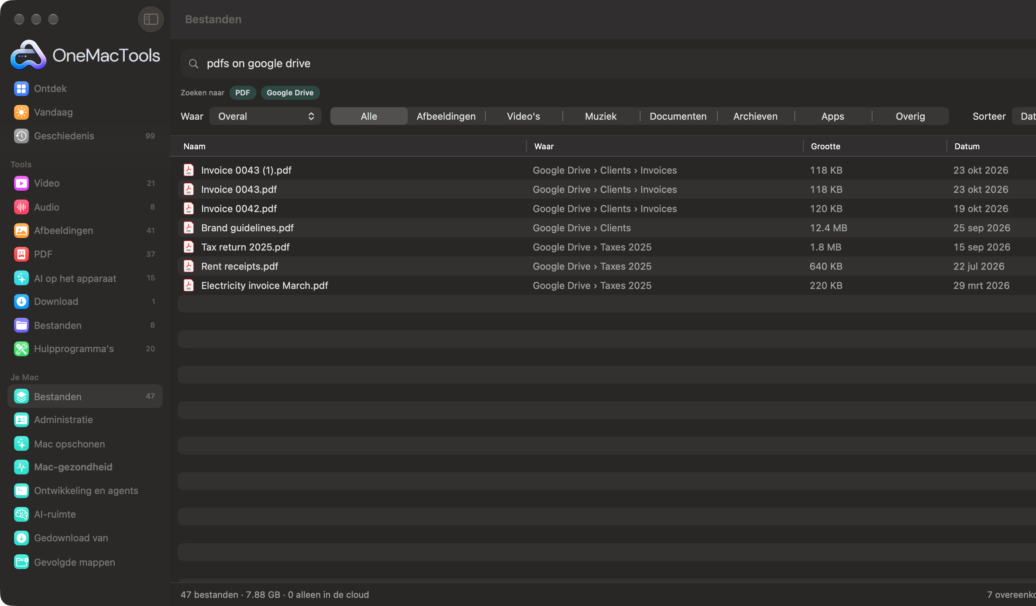This screenshot has width=1036, height=606.
Task: Open Ontwikkeling en agents
Action: (x=85, y=491)
